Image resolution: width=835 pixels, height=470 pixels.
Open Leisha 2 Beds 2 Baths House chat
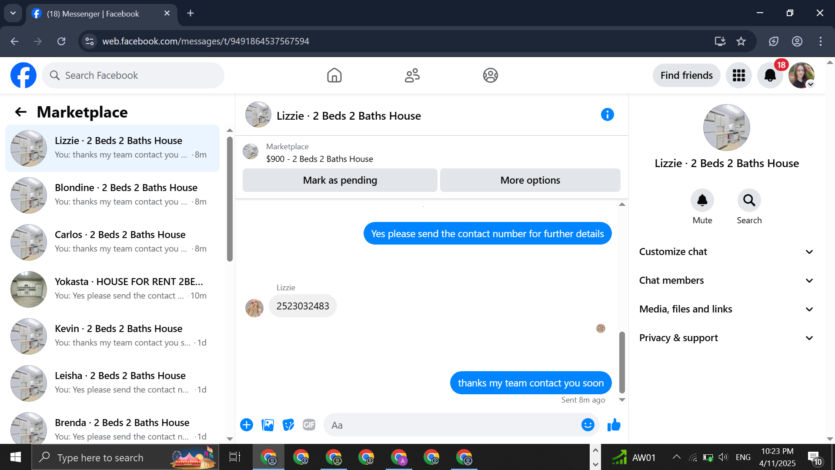tap(112, 383)
